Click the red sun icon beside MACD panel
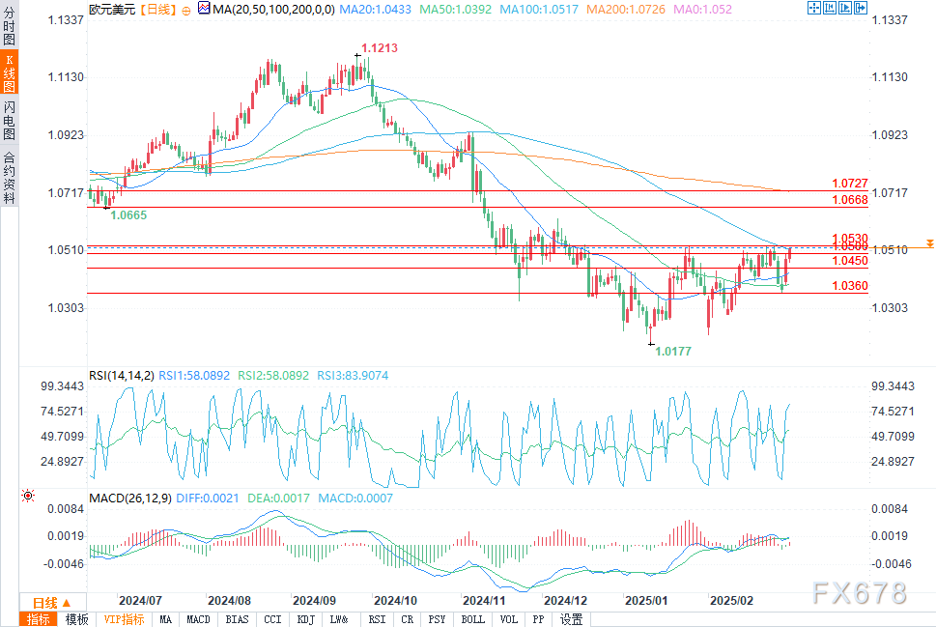This screenshot has width=936, height=627. (28, 496)
